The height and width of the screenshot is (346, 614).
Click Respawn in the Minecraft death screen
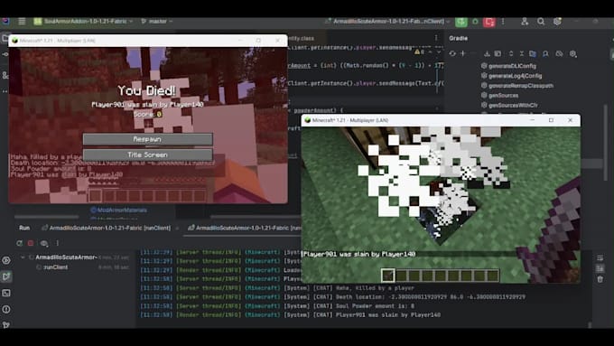click(x=147, y=139)
